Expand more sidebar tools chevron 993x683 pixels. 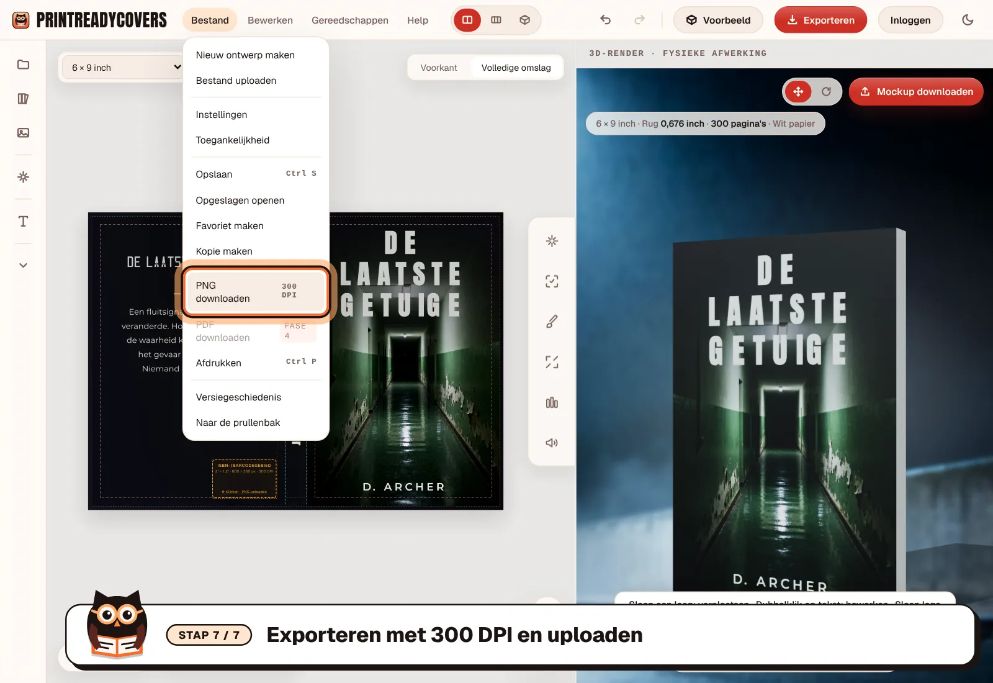point(23,266)
